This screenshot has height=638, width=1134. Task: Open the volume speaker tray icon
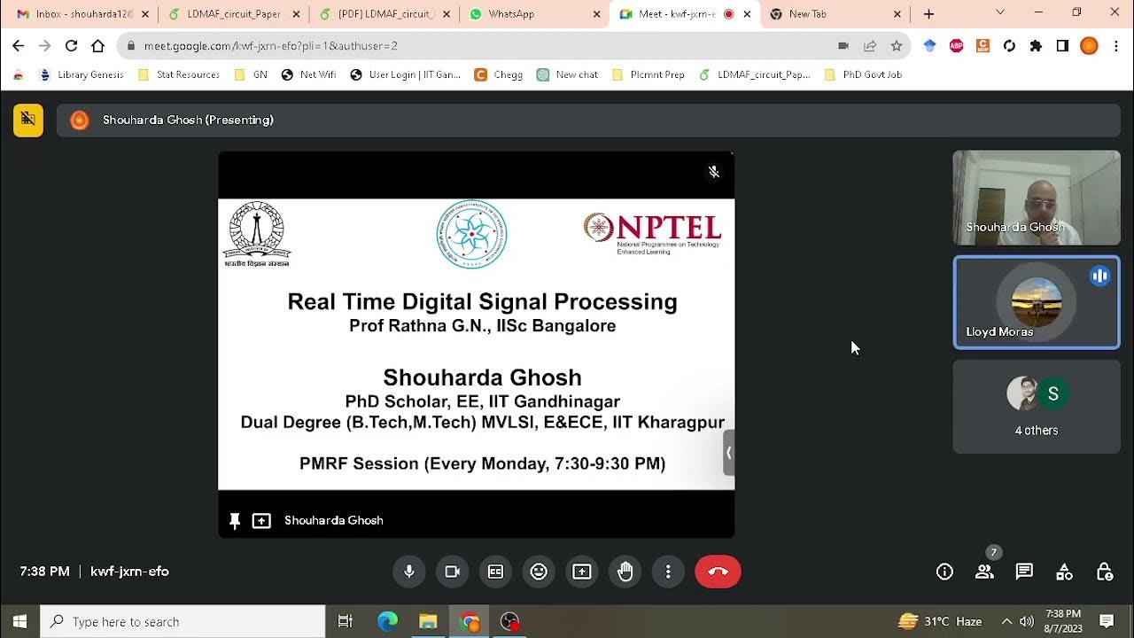click(x=1027, y=621)
